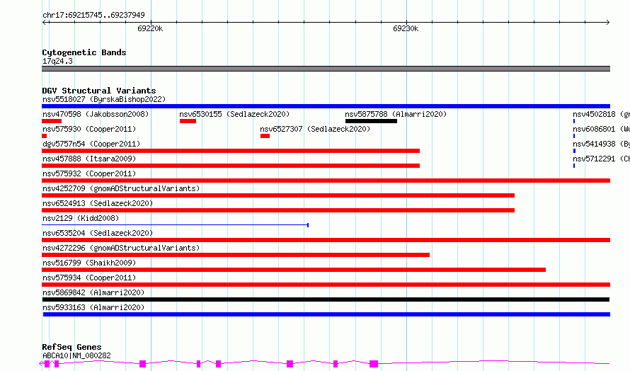Click the red bar under nsv6535204

point(326,240)
